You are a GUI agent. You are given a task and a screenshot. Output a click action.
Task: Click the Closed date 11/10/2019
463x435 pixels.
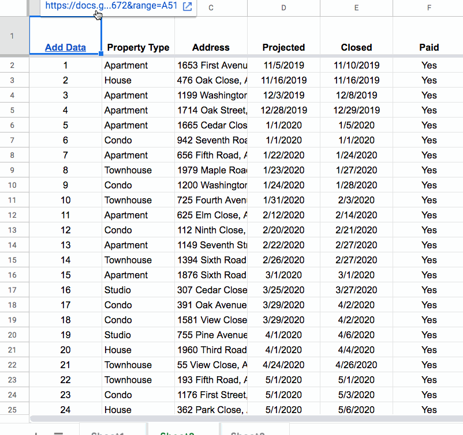tap(356, 66)
